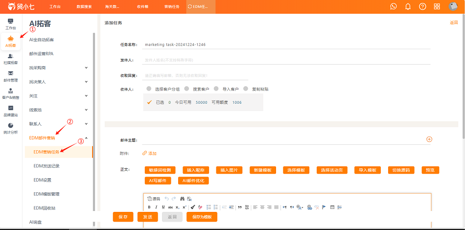Open the 工作台 sidebar icon
Viewport: 465px width, 230px height.
coord(10,24)
